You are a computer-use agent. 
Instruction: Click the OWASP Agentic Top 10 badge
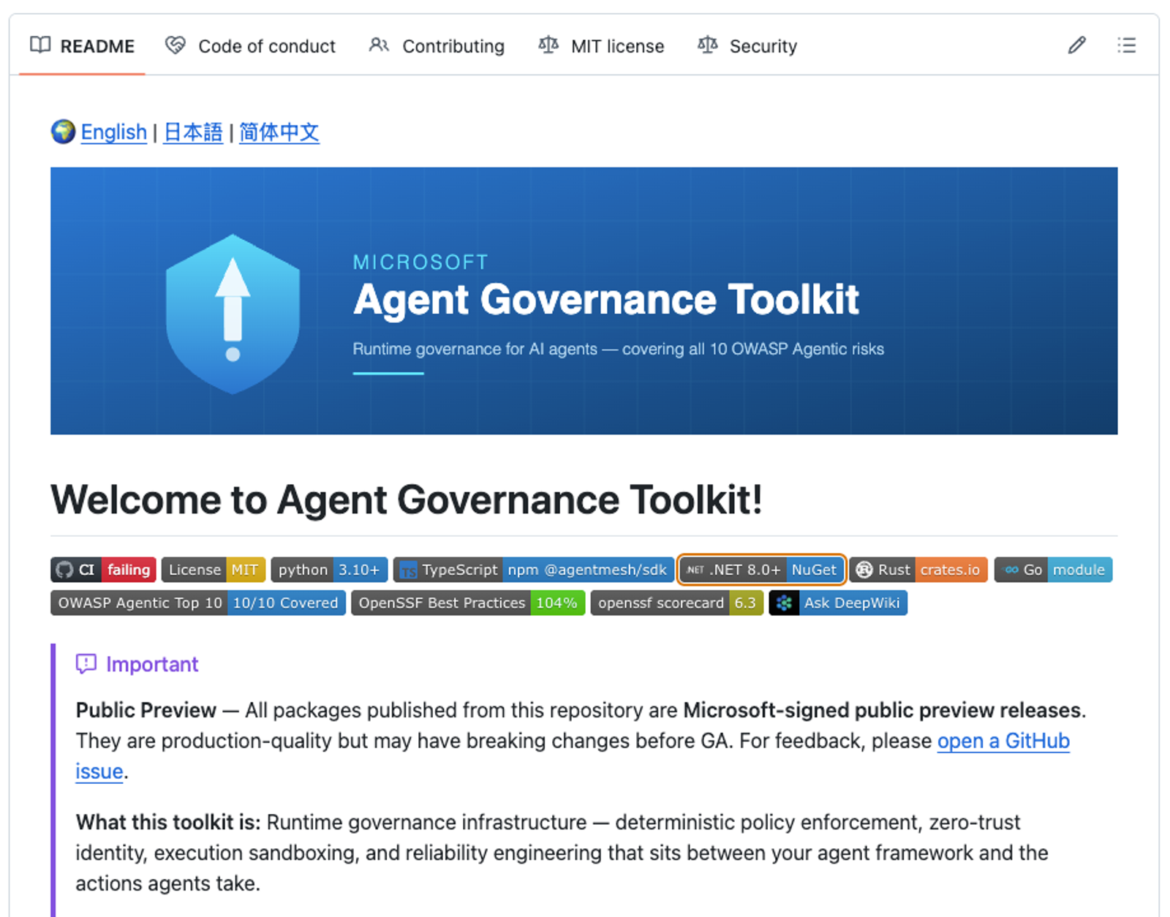pos(198,603)
